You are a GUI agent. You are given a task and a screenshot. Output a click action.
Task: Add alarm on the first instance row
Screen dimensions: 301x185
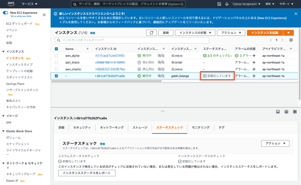click(x=254, y=55)
